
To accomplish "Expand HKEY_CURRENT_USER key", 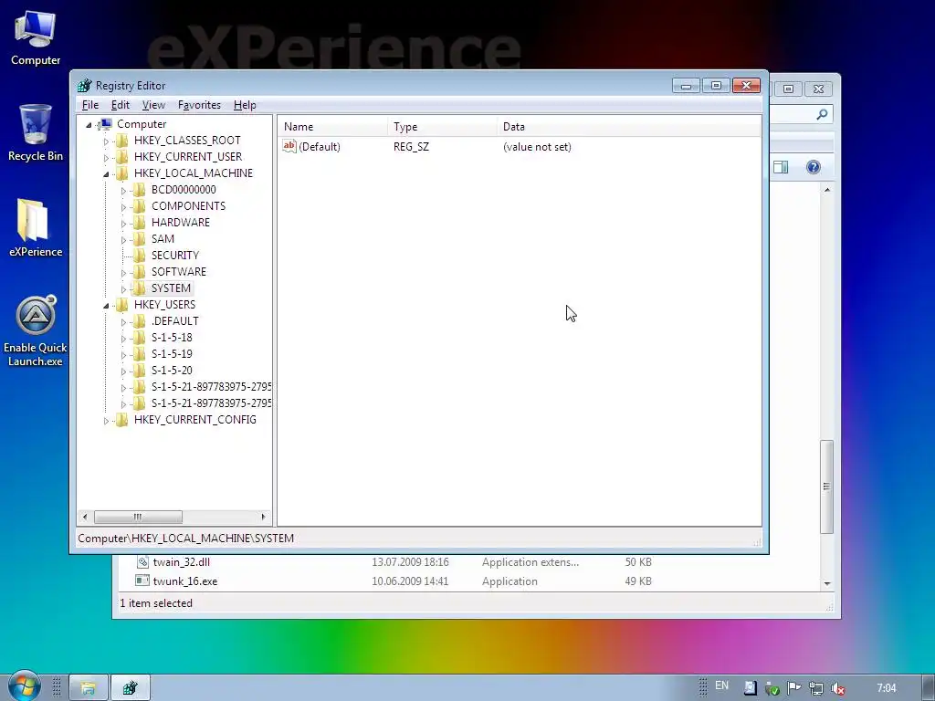I will point(106,157).
